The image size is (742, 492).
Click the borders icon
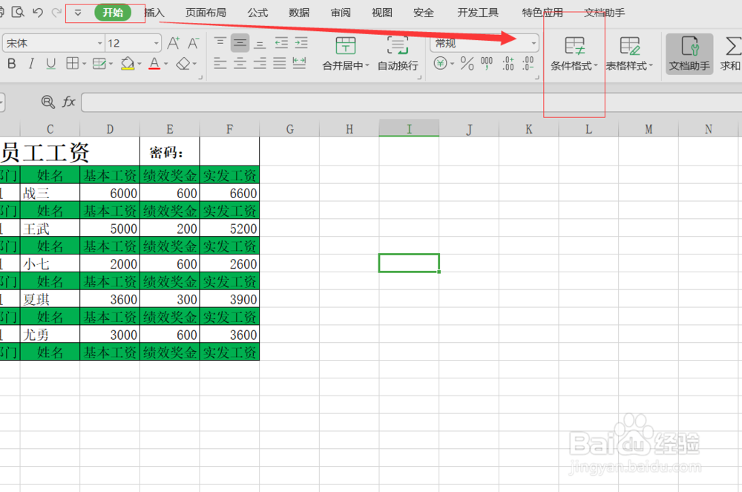pos(73,63)
